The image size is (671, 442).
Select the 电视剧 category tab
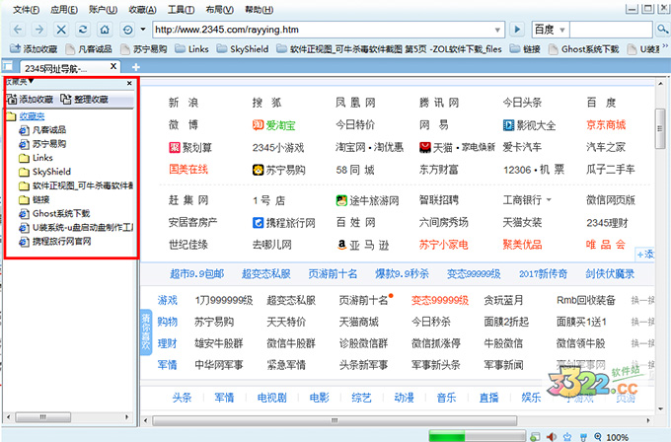pos(271,398)
